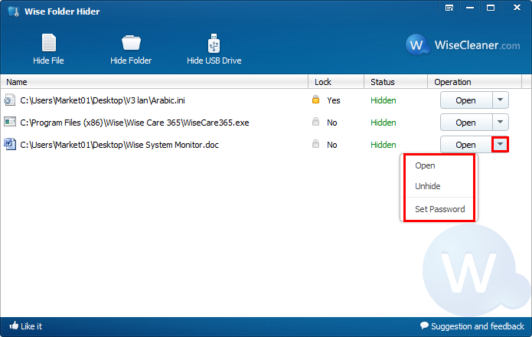The height and width of the screenshot is (337, 532).
Task: Sort by the Name column header
Action: pyautogui.click(x=154, y=82)
